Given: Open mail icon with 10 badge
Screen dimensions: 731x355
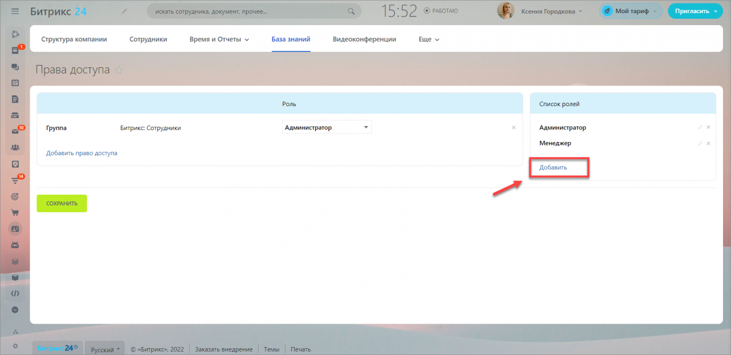Looking at the screenshot, I should 15,131.
